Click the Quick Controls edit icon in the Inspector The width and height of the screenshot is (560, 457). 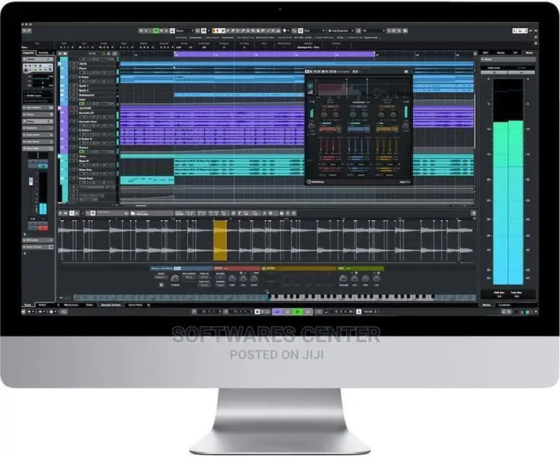point(51,247)
